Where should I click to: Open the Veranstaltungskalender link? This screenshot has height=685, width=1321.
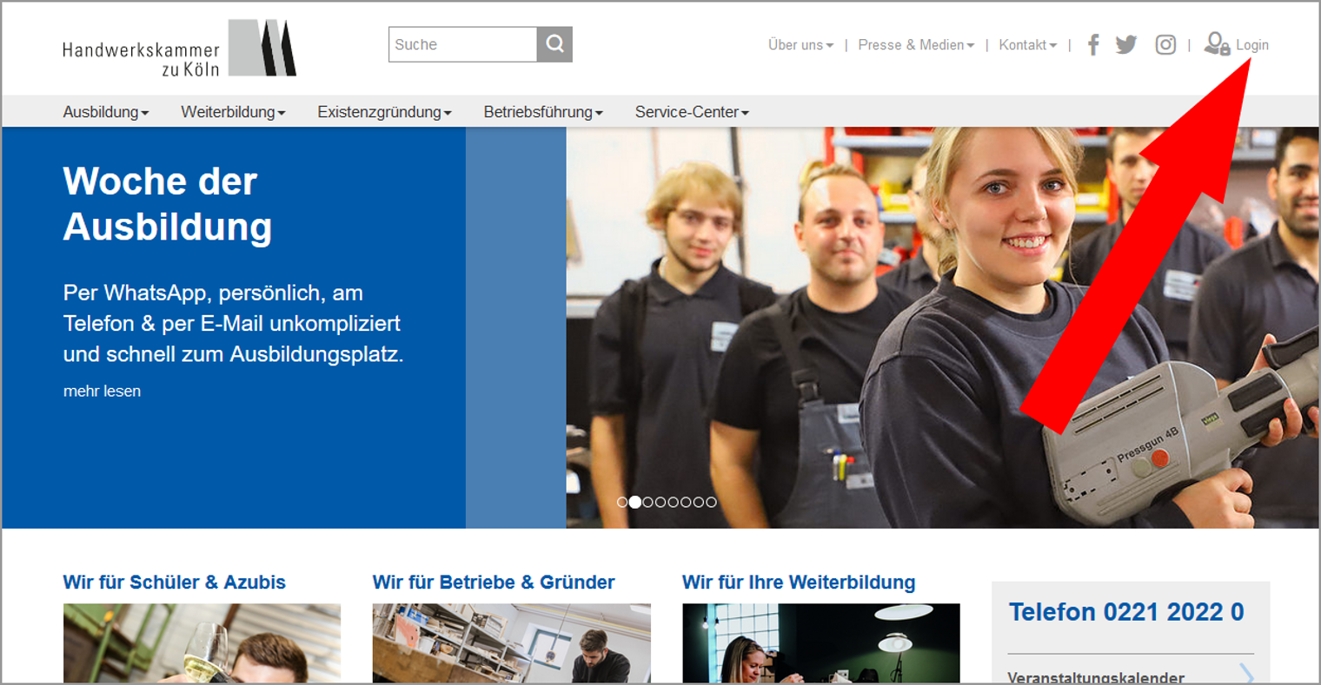1096,677
